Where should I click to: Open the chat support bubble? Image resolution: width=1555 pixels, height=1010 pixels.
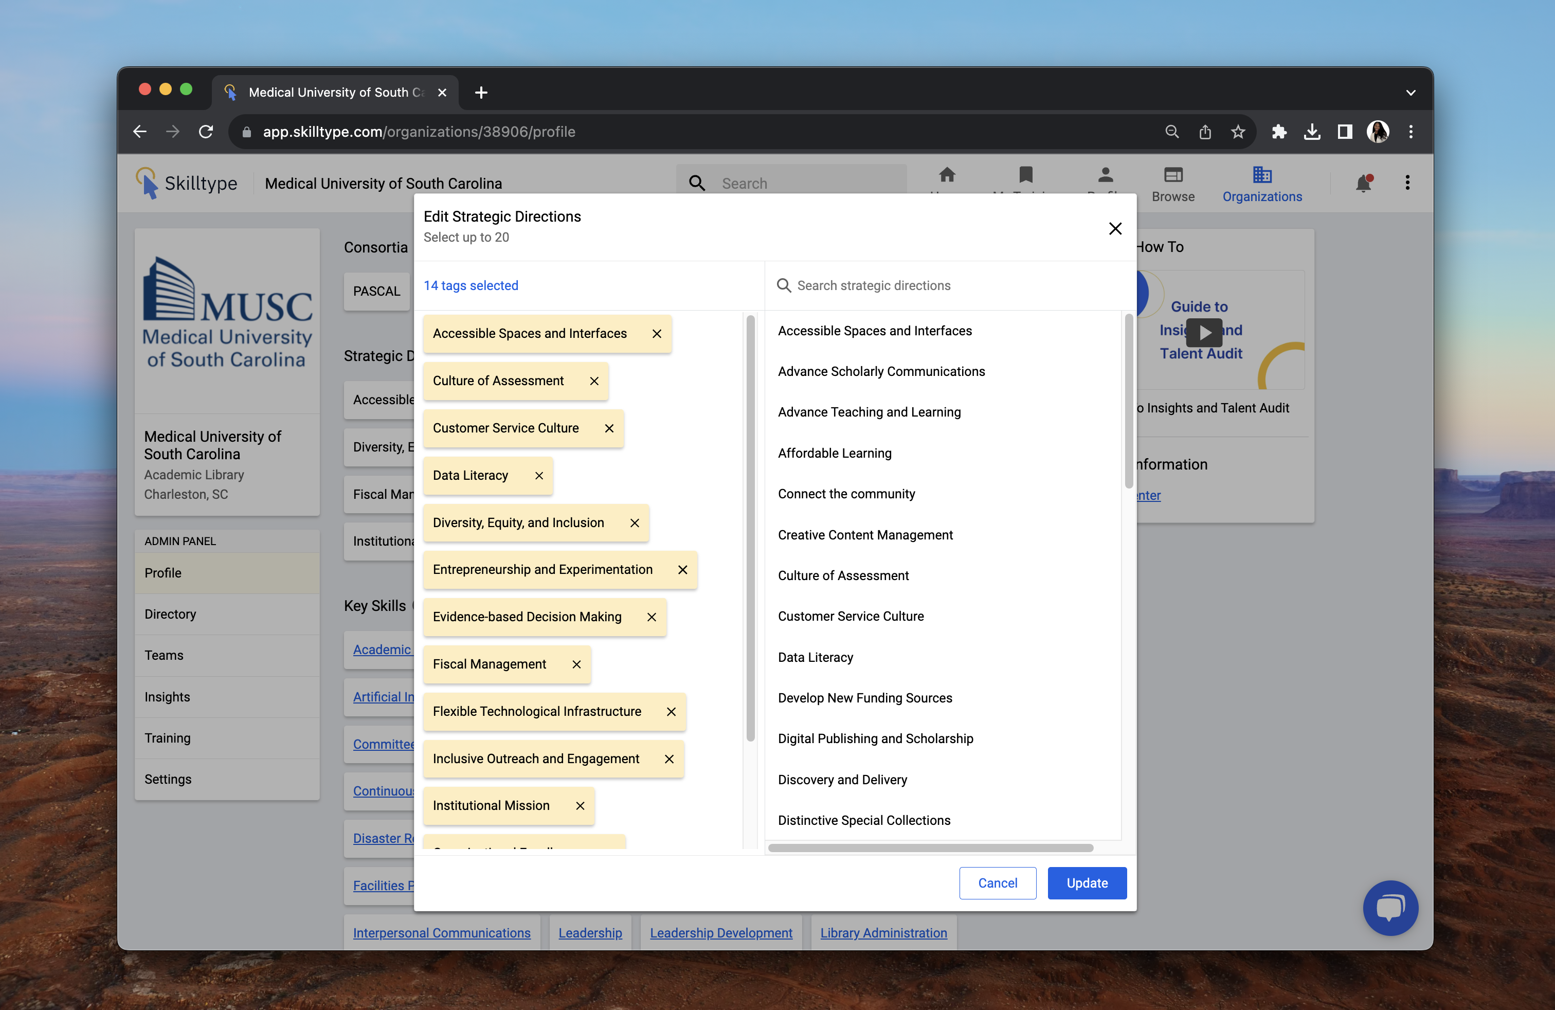[1390, 908]
